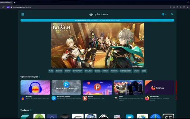Select the Desktop category

[x=67, y=71]
